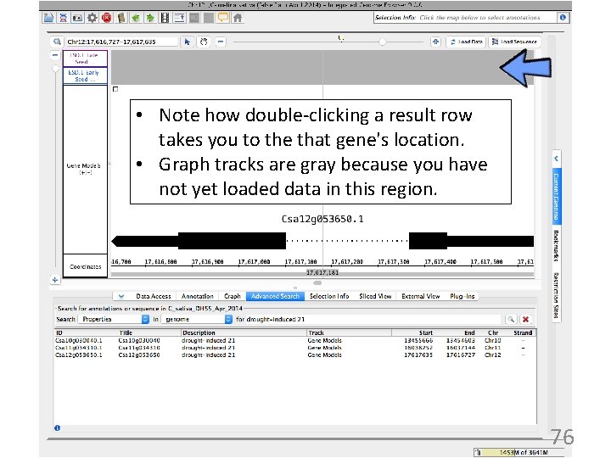Click vertical zoom minus at top left
Viewport: 611px width, 458px height.
tap(55, 55)
